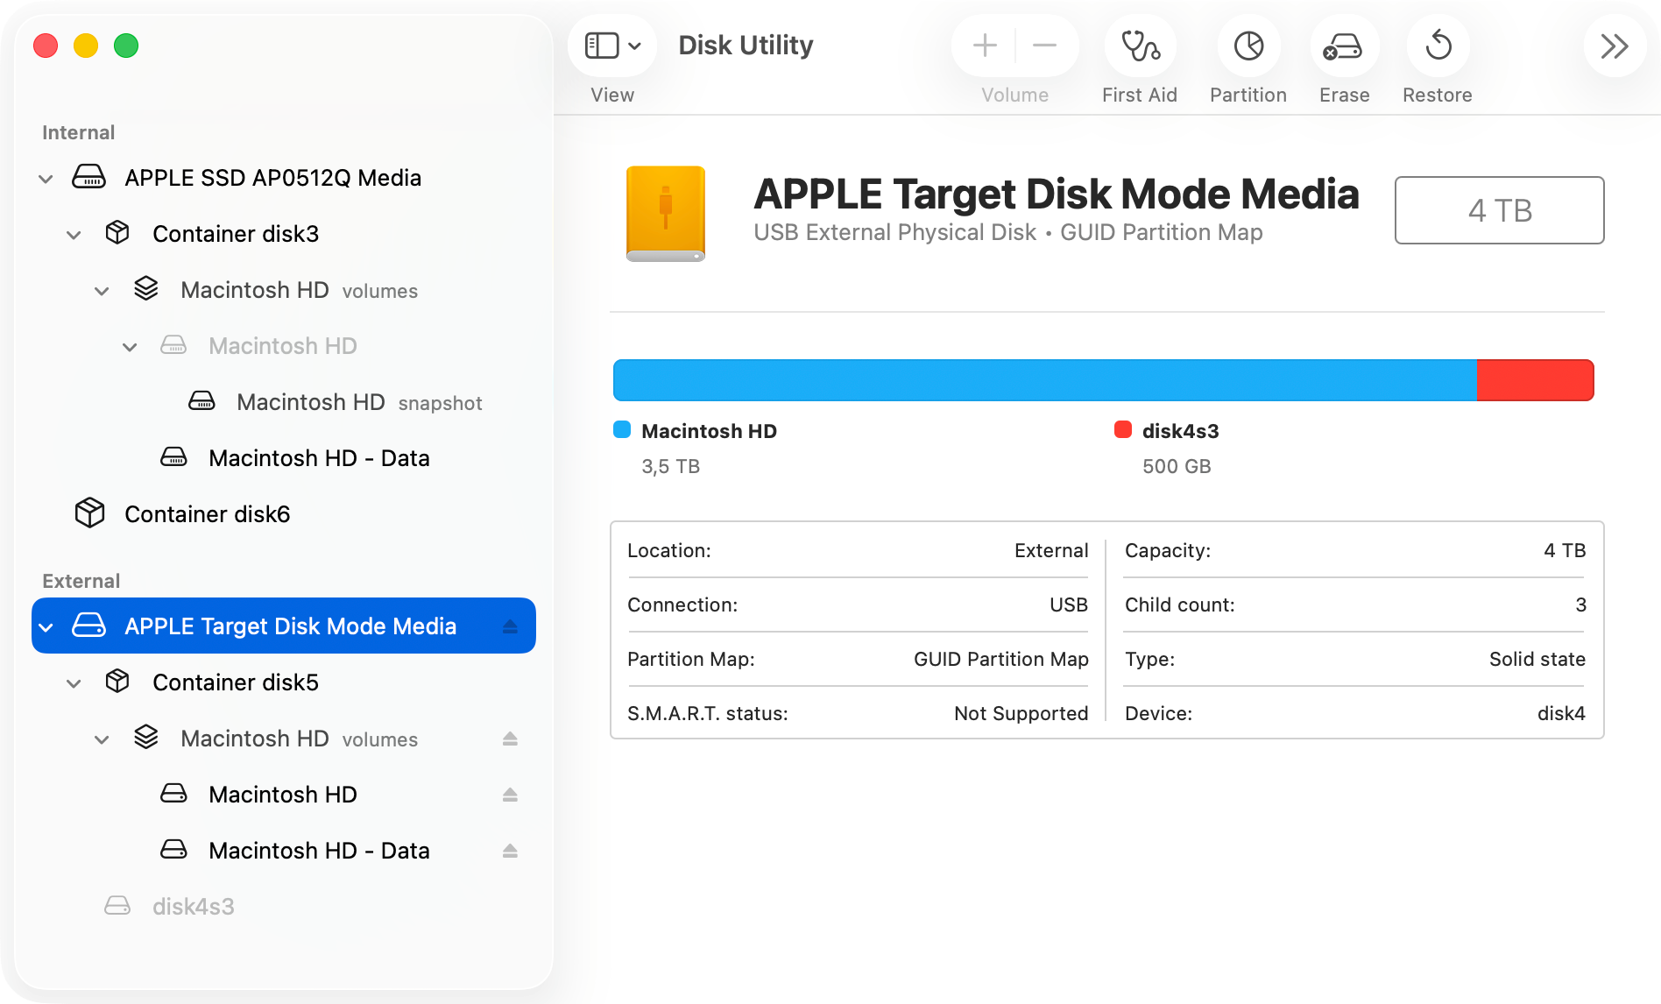Click the red disk4s3 legend swatch

point(1123,429)
